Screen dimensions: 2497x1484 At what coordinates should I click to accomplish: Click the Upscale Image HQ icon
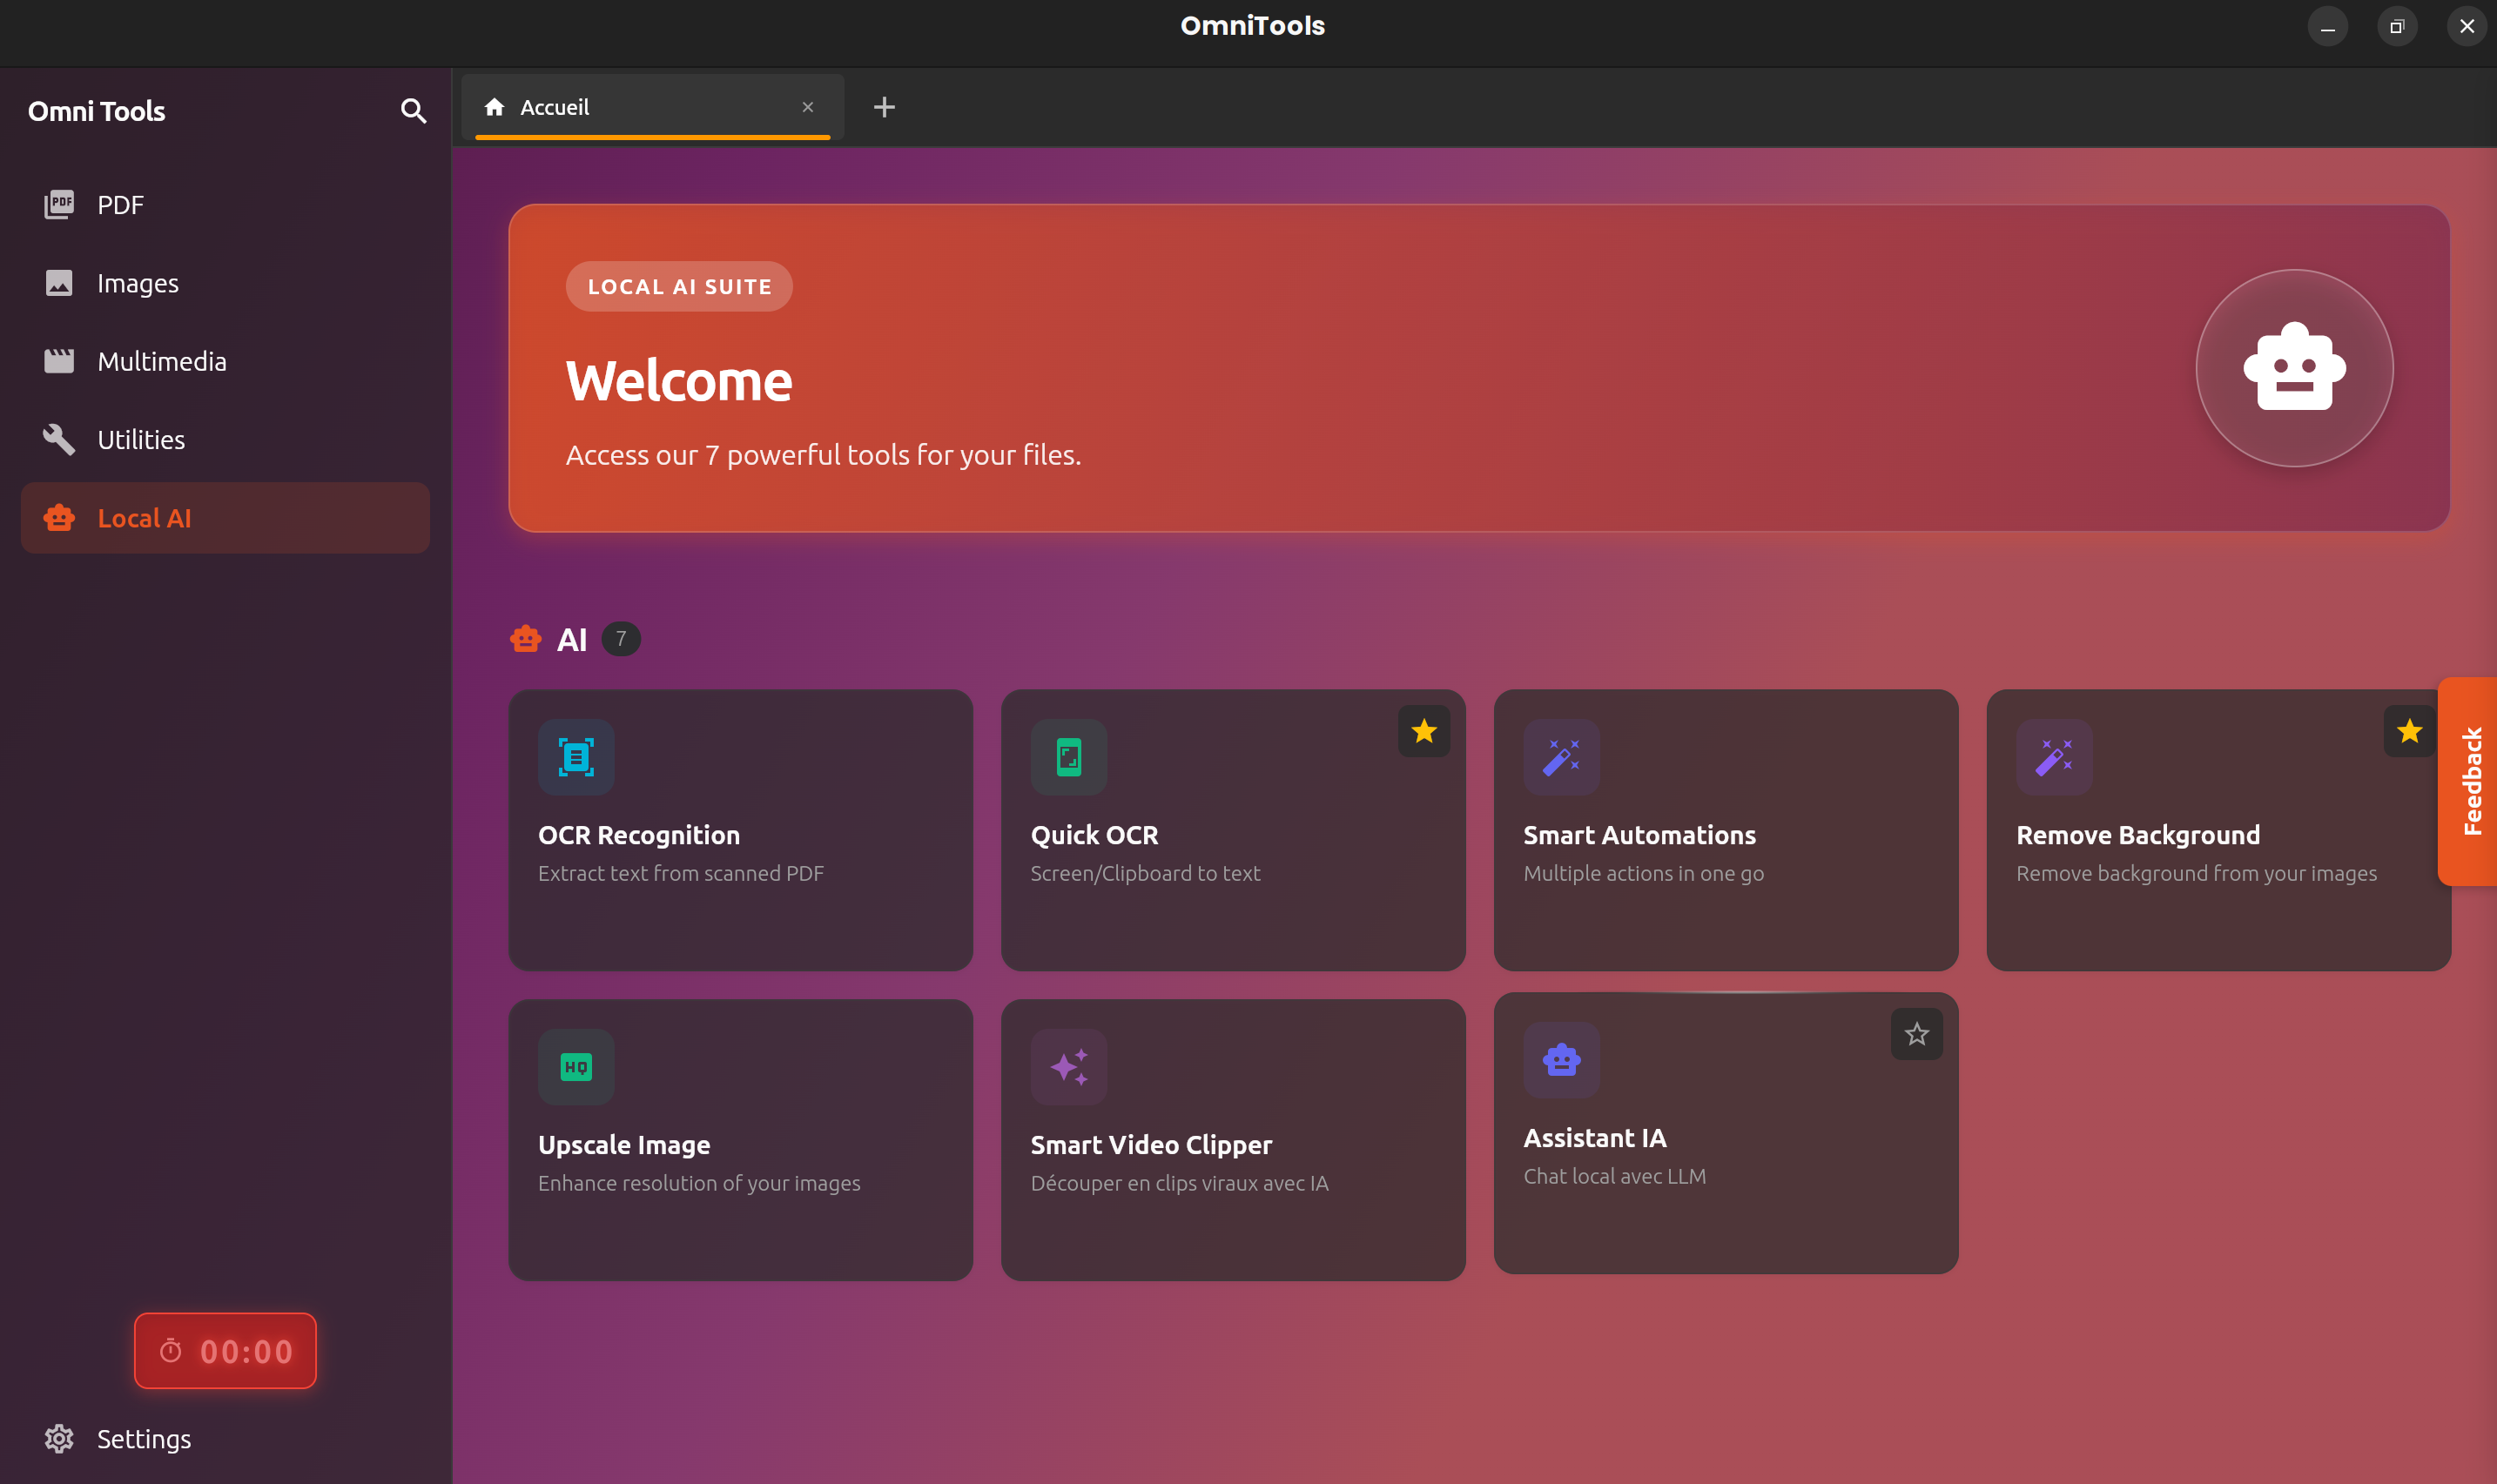coord(576,1067)
